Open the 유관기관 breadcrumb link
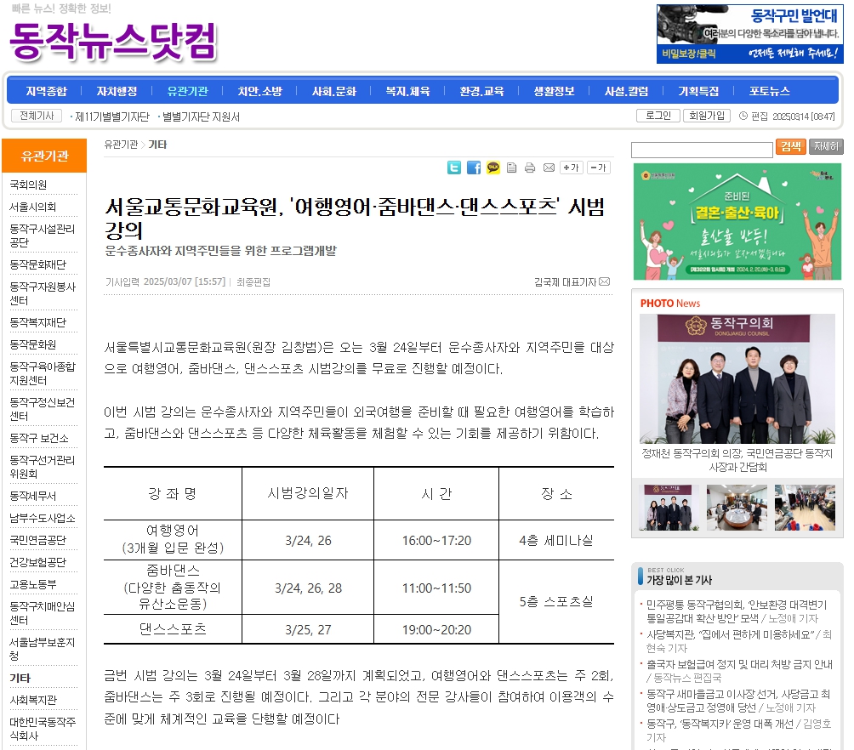Screen dimensions: 854x750 point(121,145)
